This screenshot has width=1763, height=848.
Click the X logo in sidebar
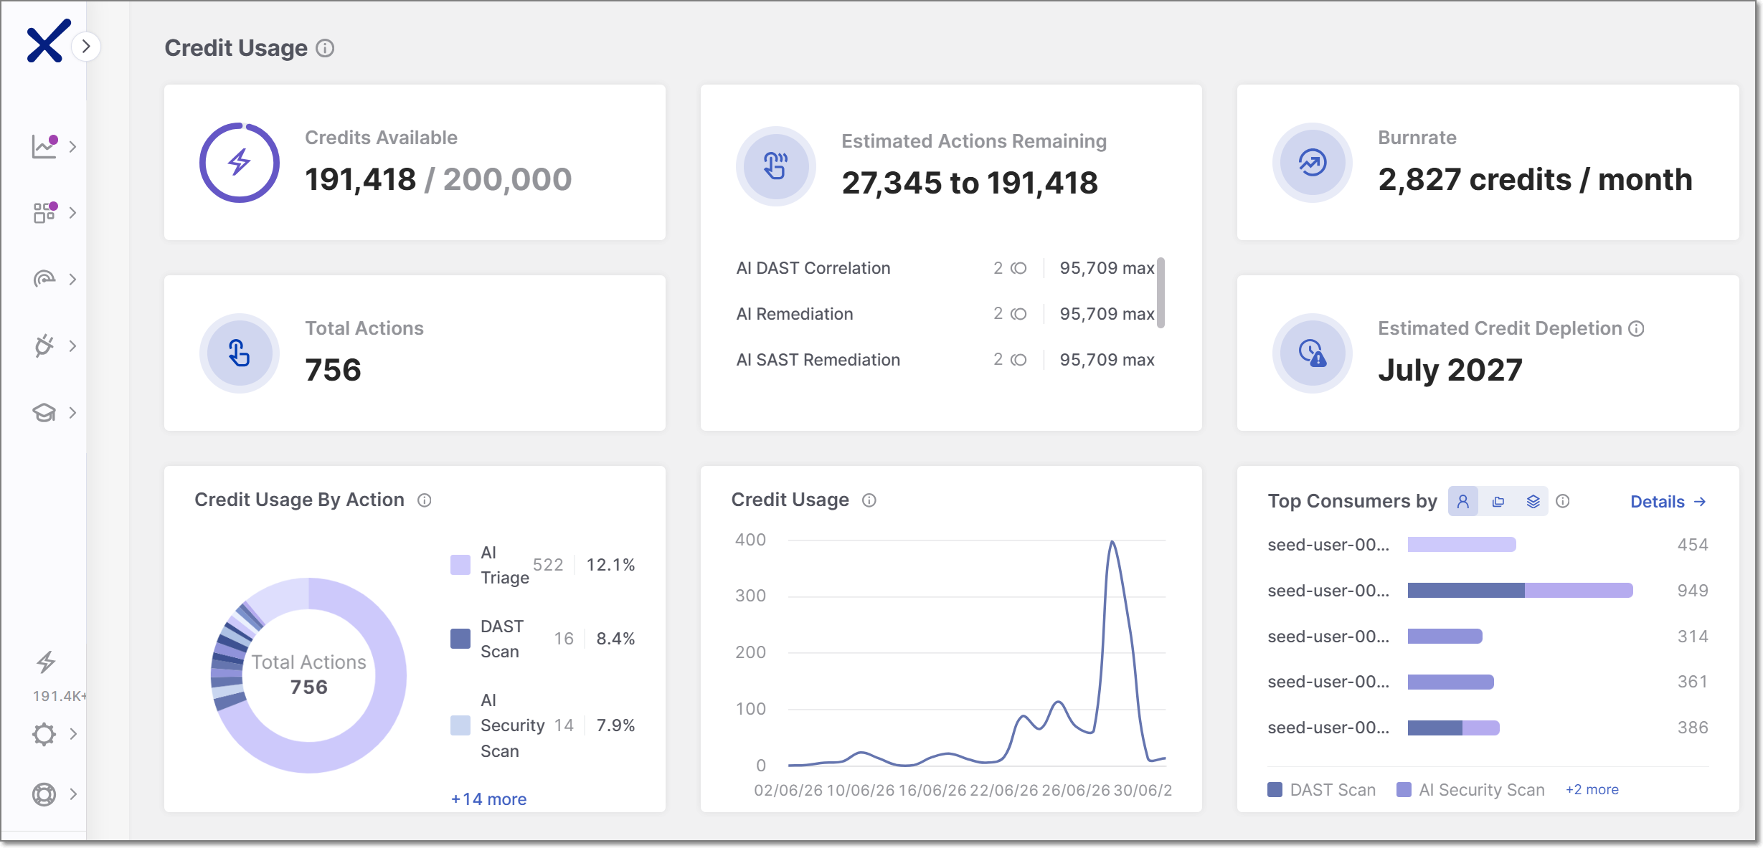click(x=48, y=41)
